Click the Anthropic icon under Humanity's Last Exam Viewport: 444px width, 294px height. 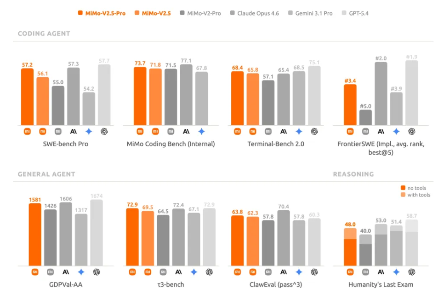click(x=381, y=272)
